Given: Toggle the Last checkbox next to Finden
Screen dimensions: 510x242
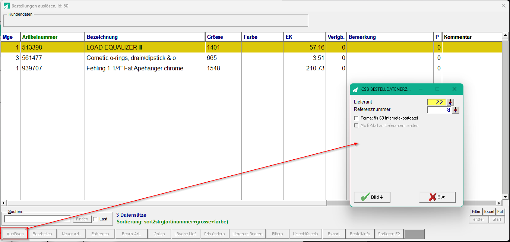Looking at the screenshot, I should coord(95,219).
